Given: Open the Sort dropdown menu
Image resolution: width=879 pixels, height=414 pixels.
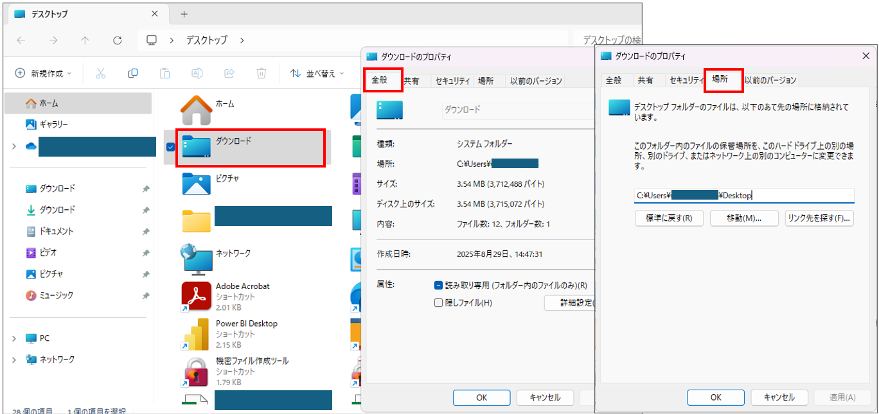Looking at the screenshot, I should click(x=317, y=73).
